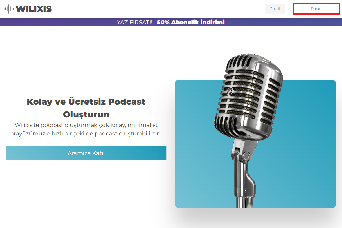Click the word "Oluşturun" in the headline
The height and width of the screenshot is (228, 342).
pyautogui.click(x=86, y=115)
